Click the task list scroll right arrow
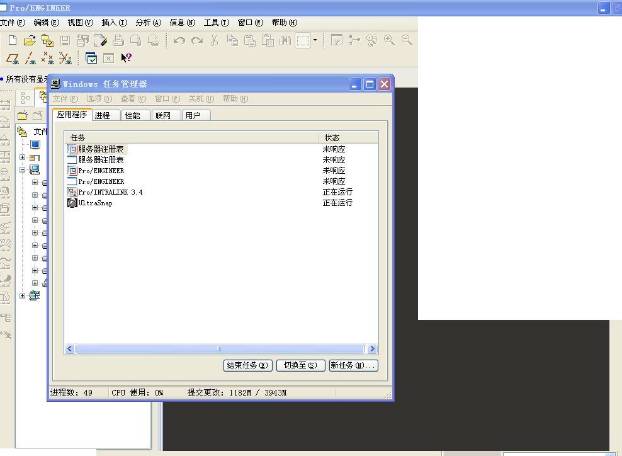Image resolution: width=622 pixels, height=456 pixels. [x=372, y=349]
